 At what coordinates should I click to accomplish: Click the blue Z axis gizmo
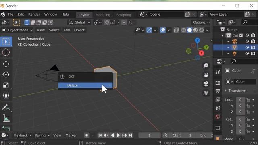click(x=197, y=40)
